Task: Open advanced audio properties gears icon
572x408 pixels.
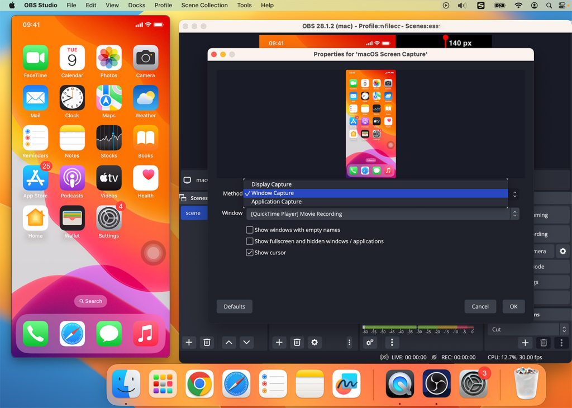Action: pyautogui.click(x=370, y=342)
